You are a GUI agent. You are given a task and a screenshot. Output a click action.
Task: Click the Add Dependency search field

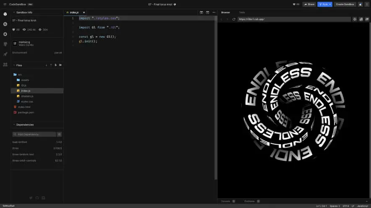(x=34, y=134)
